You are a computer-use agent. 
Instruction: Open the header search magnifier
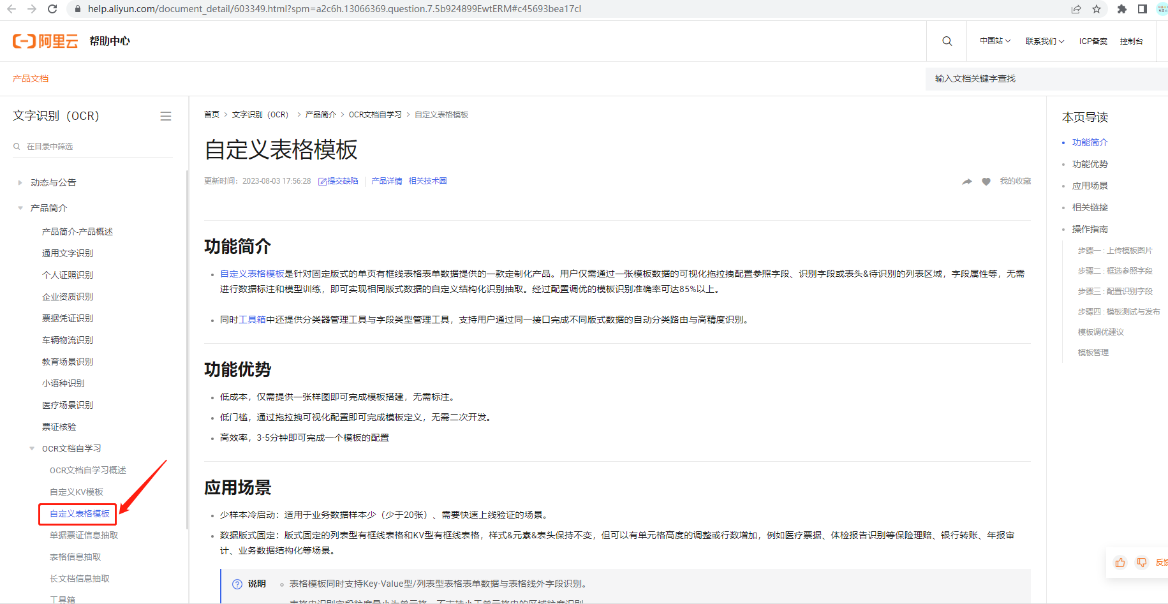pos(947,41)
